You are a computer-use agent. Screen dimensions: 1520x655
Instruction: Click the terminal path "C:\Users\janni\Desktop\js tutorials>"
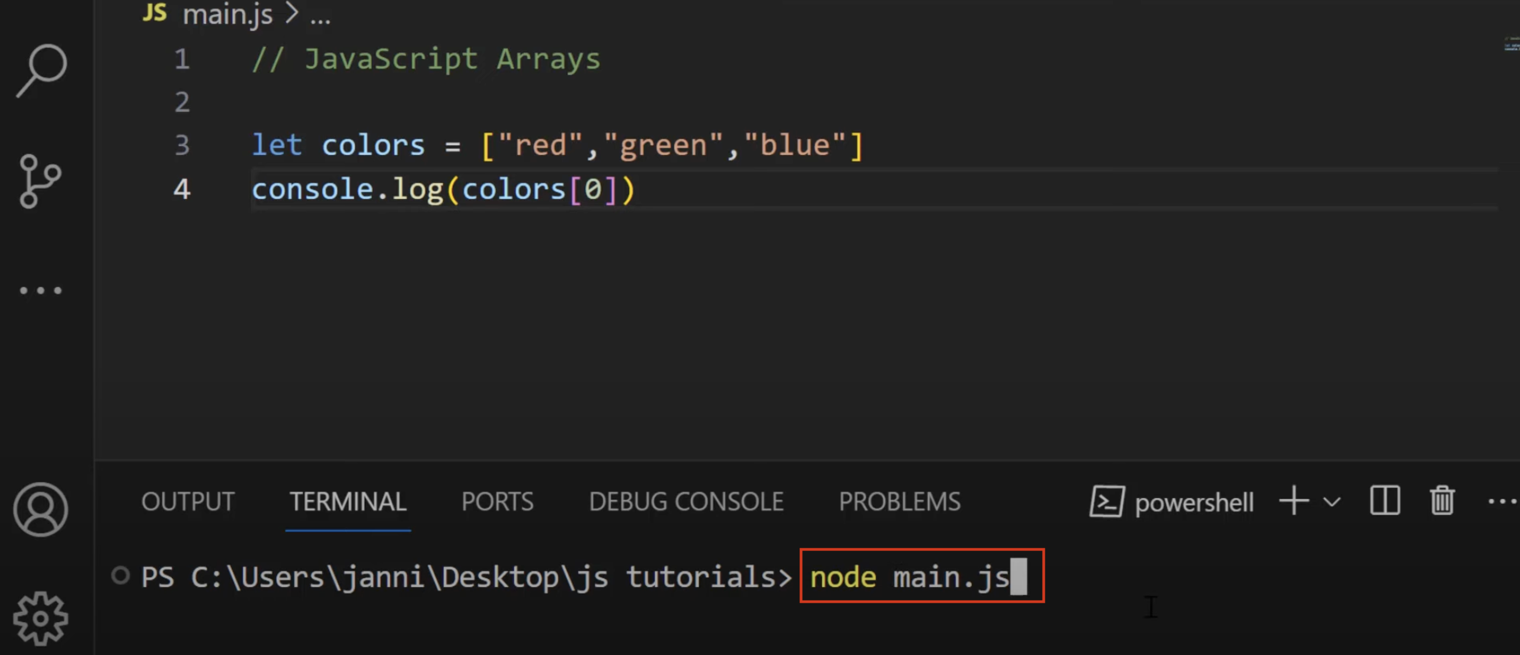(x=492, y=577)
